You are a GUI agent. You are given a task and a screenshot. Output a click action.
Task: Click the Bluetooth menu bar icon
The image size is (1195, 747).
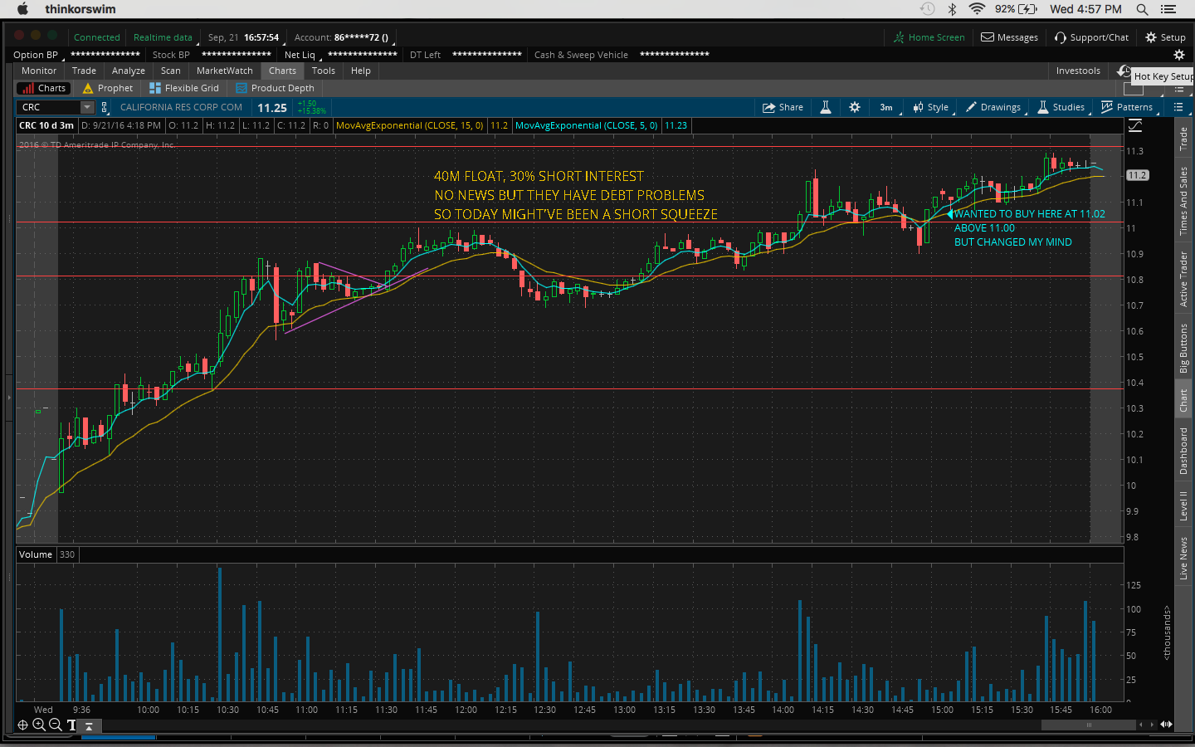tap(953, 9)
